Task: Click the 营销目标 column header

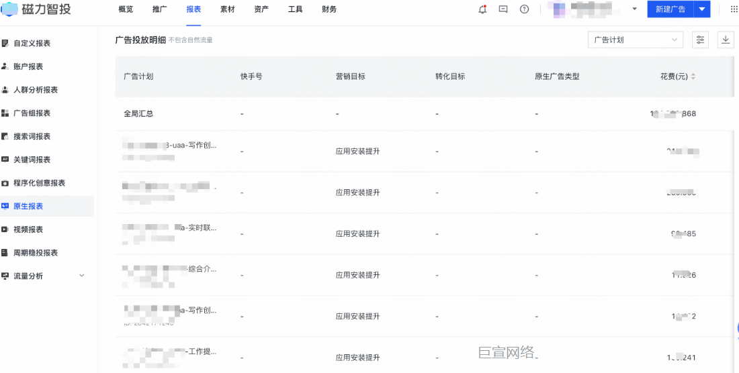Action: point(350,76)
